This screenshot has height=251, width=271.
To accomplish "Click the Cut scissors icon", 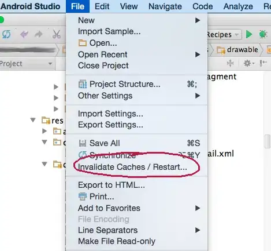I will tap(57, 34).
